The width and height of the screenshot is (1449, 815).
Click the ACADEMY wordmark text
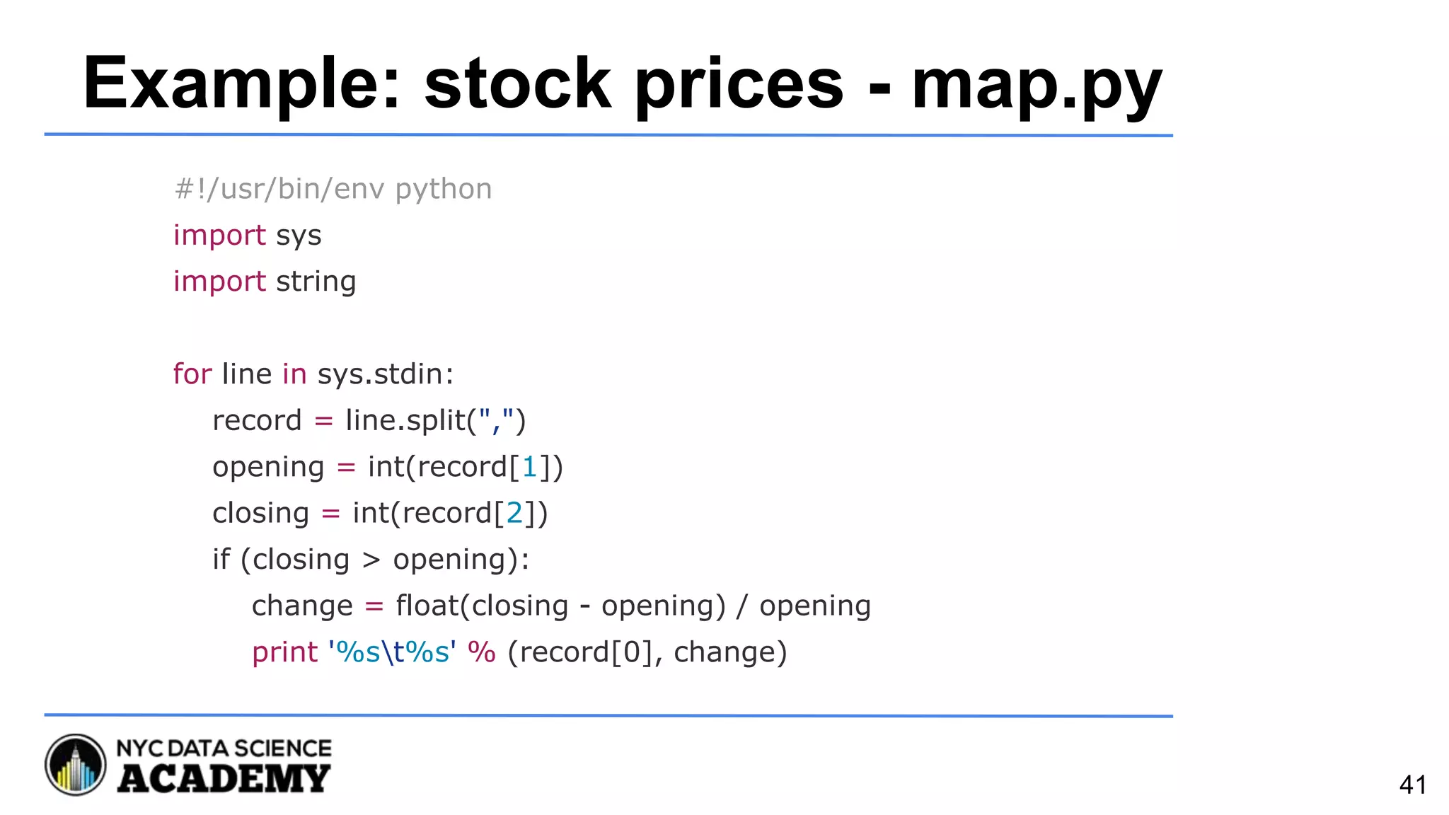(224, 779)
